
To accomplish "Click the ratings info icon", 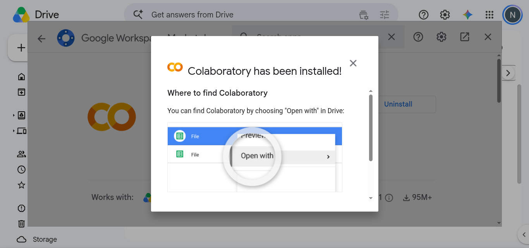I will [389, 198].
